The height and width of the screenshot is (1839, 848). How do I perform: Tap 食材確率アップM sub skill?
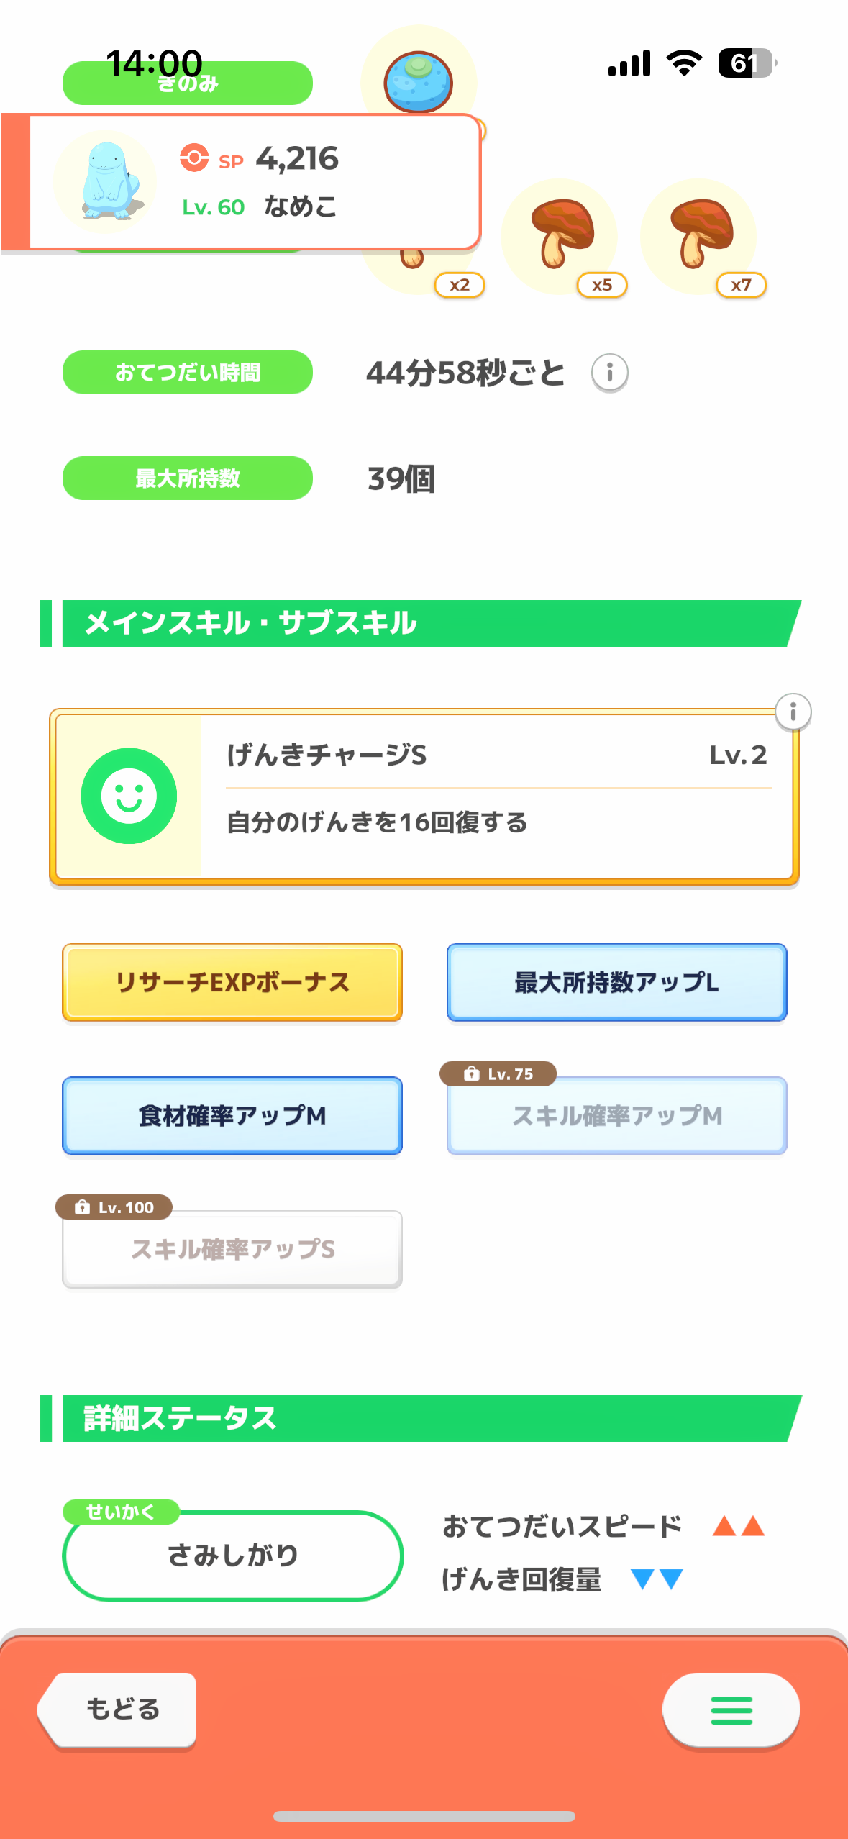click(x=232, y=1115)
